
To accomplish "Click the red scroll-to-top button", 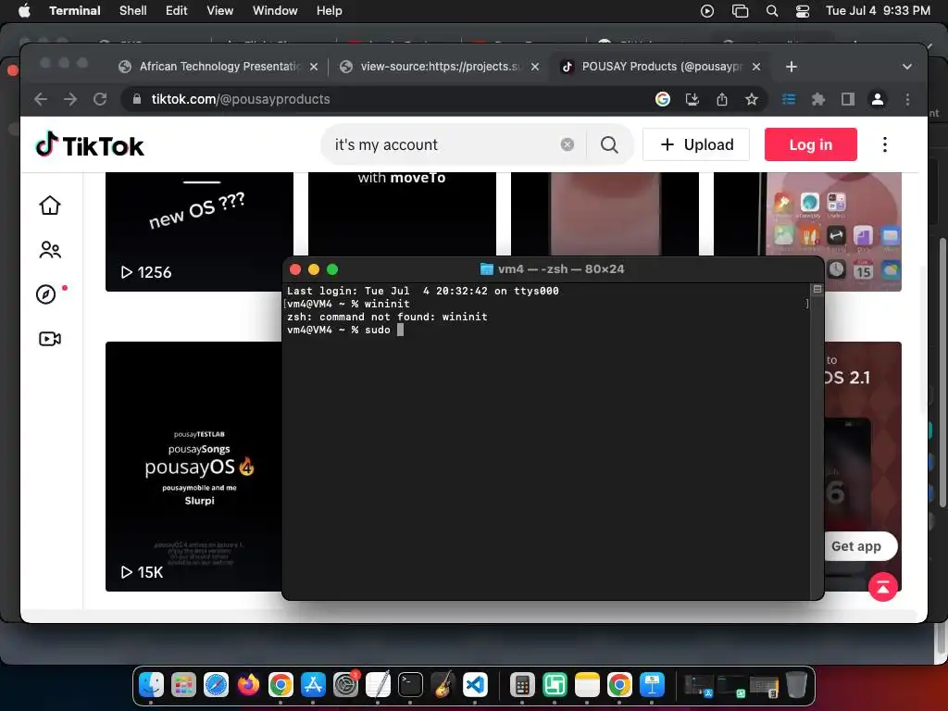I will pyautogui.click(x=882, y=587).
